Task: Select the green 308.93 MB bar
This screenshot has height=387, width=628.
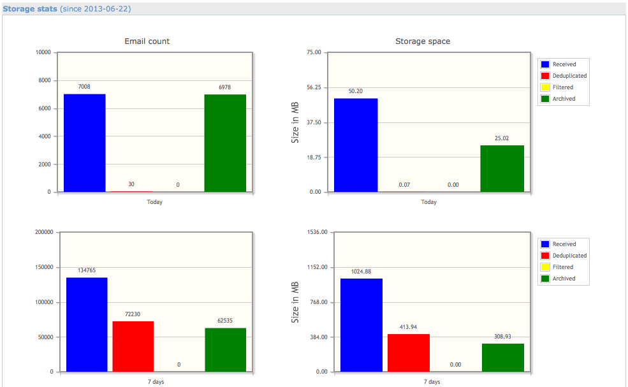Action: [503, 358]
